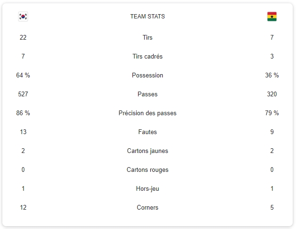
Task: Click Ghana's 79 % pass accuracy
Action: [x=272, y=113]
